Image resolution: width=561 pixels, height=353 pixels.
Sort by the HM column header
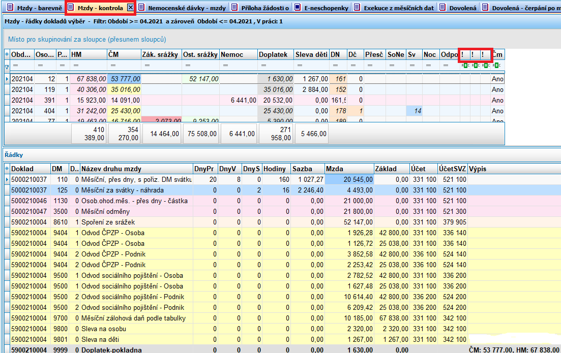(x=88, y=54)
